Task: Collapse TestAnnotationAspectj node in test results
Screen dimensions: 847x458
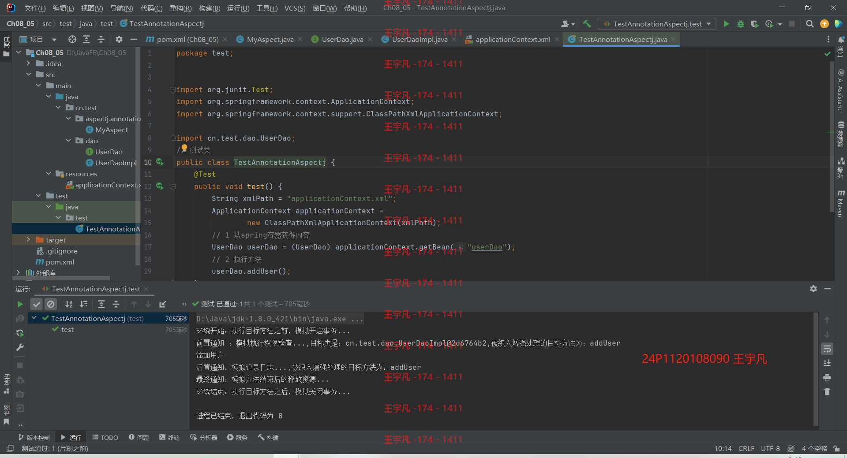Action: coord(34,318)
